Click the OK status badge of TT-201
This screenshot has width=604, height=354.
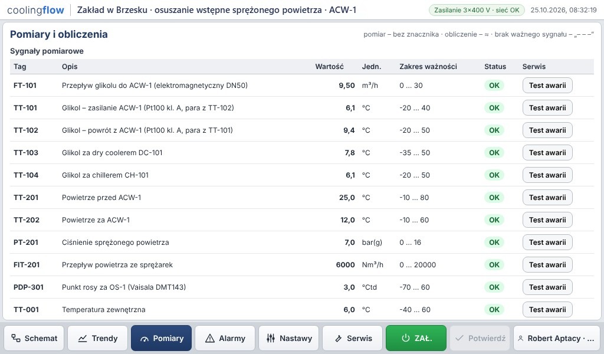[494, 198]
